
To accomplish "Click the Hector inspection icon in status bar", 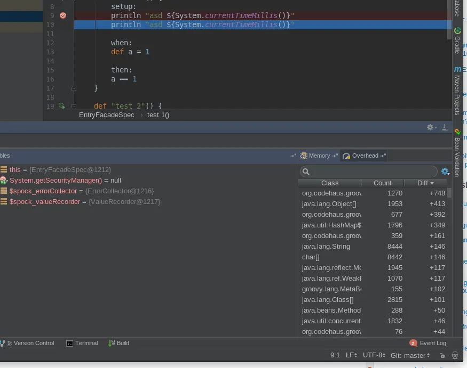I will click(x=455, y=355).
